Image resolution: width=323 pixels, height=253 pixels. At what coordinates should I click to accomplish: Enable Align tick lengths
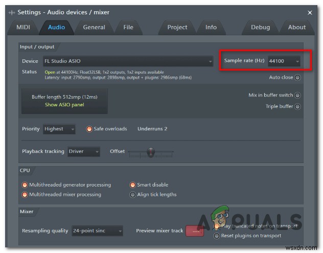coord(132,195)
